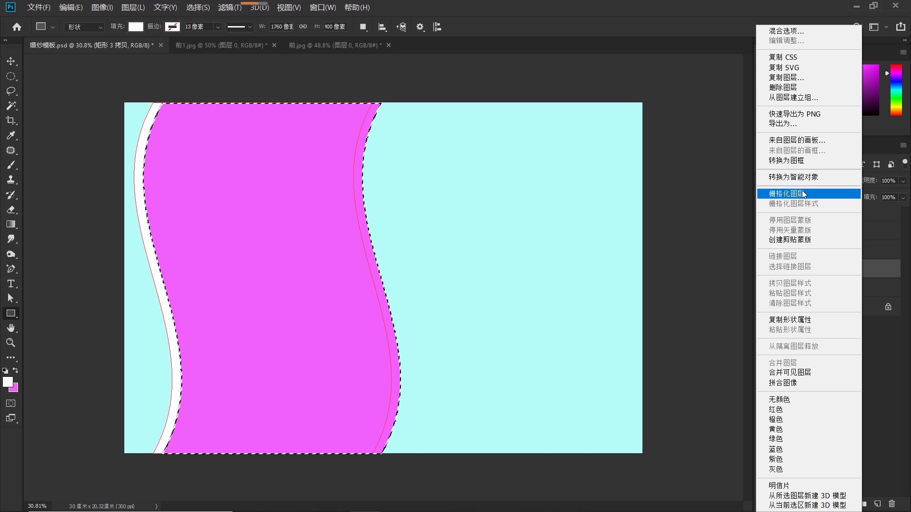Image resolution: width=911 pixels, height=512 pixels.
Task: Switch to the 前1.jpg document tab
Action: click(x=221, y=45)
